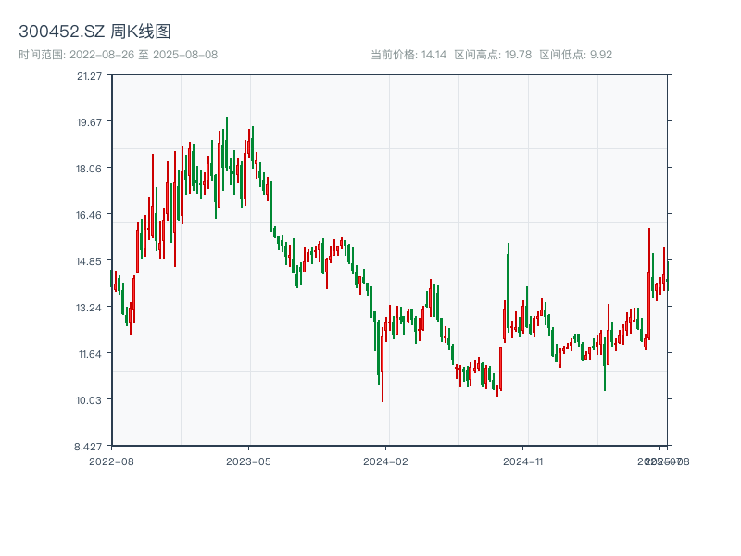741x556 pixels.
Task: Click the 2023-05 x-axis date label
Action: [x=248, y=461]
